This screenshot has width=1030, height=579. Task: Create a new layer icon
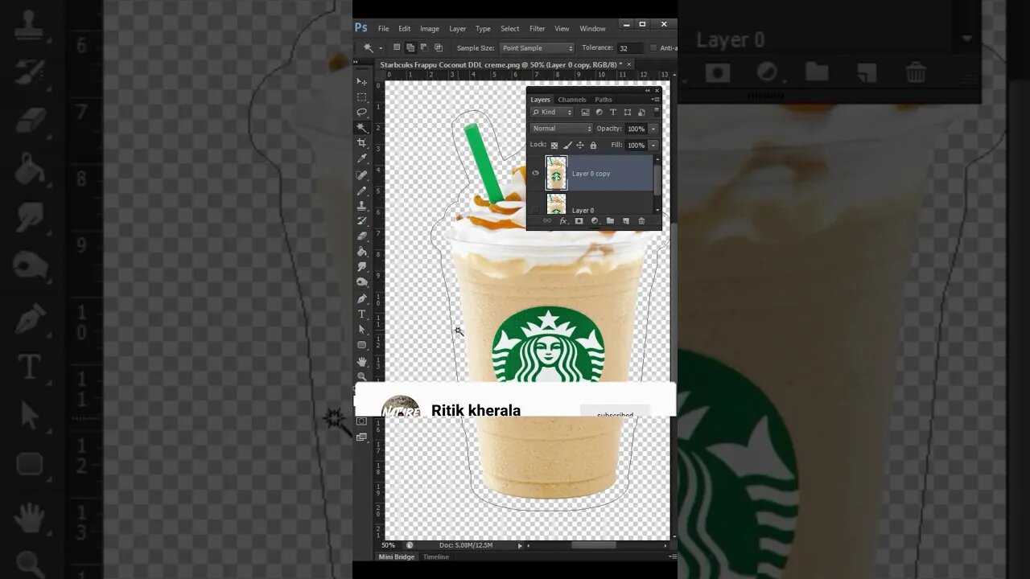pos(625,221)
